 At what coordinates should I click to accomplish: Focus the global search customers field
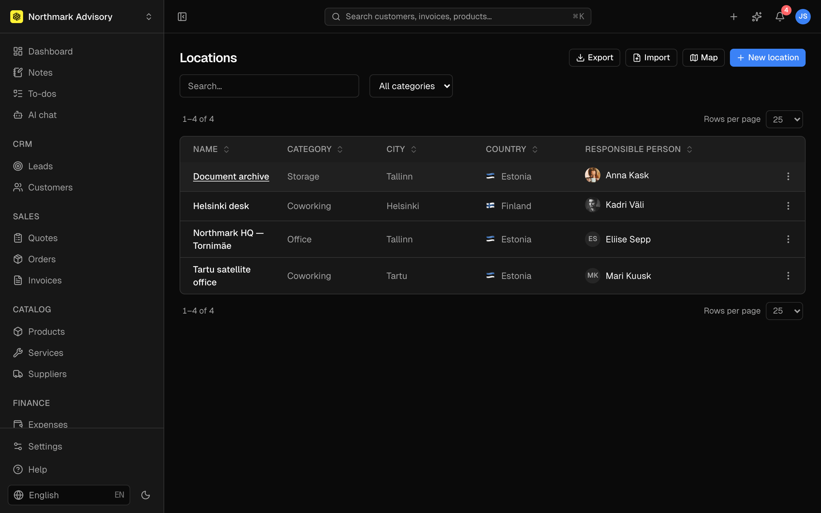tap(458, 17)
